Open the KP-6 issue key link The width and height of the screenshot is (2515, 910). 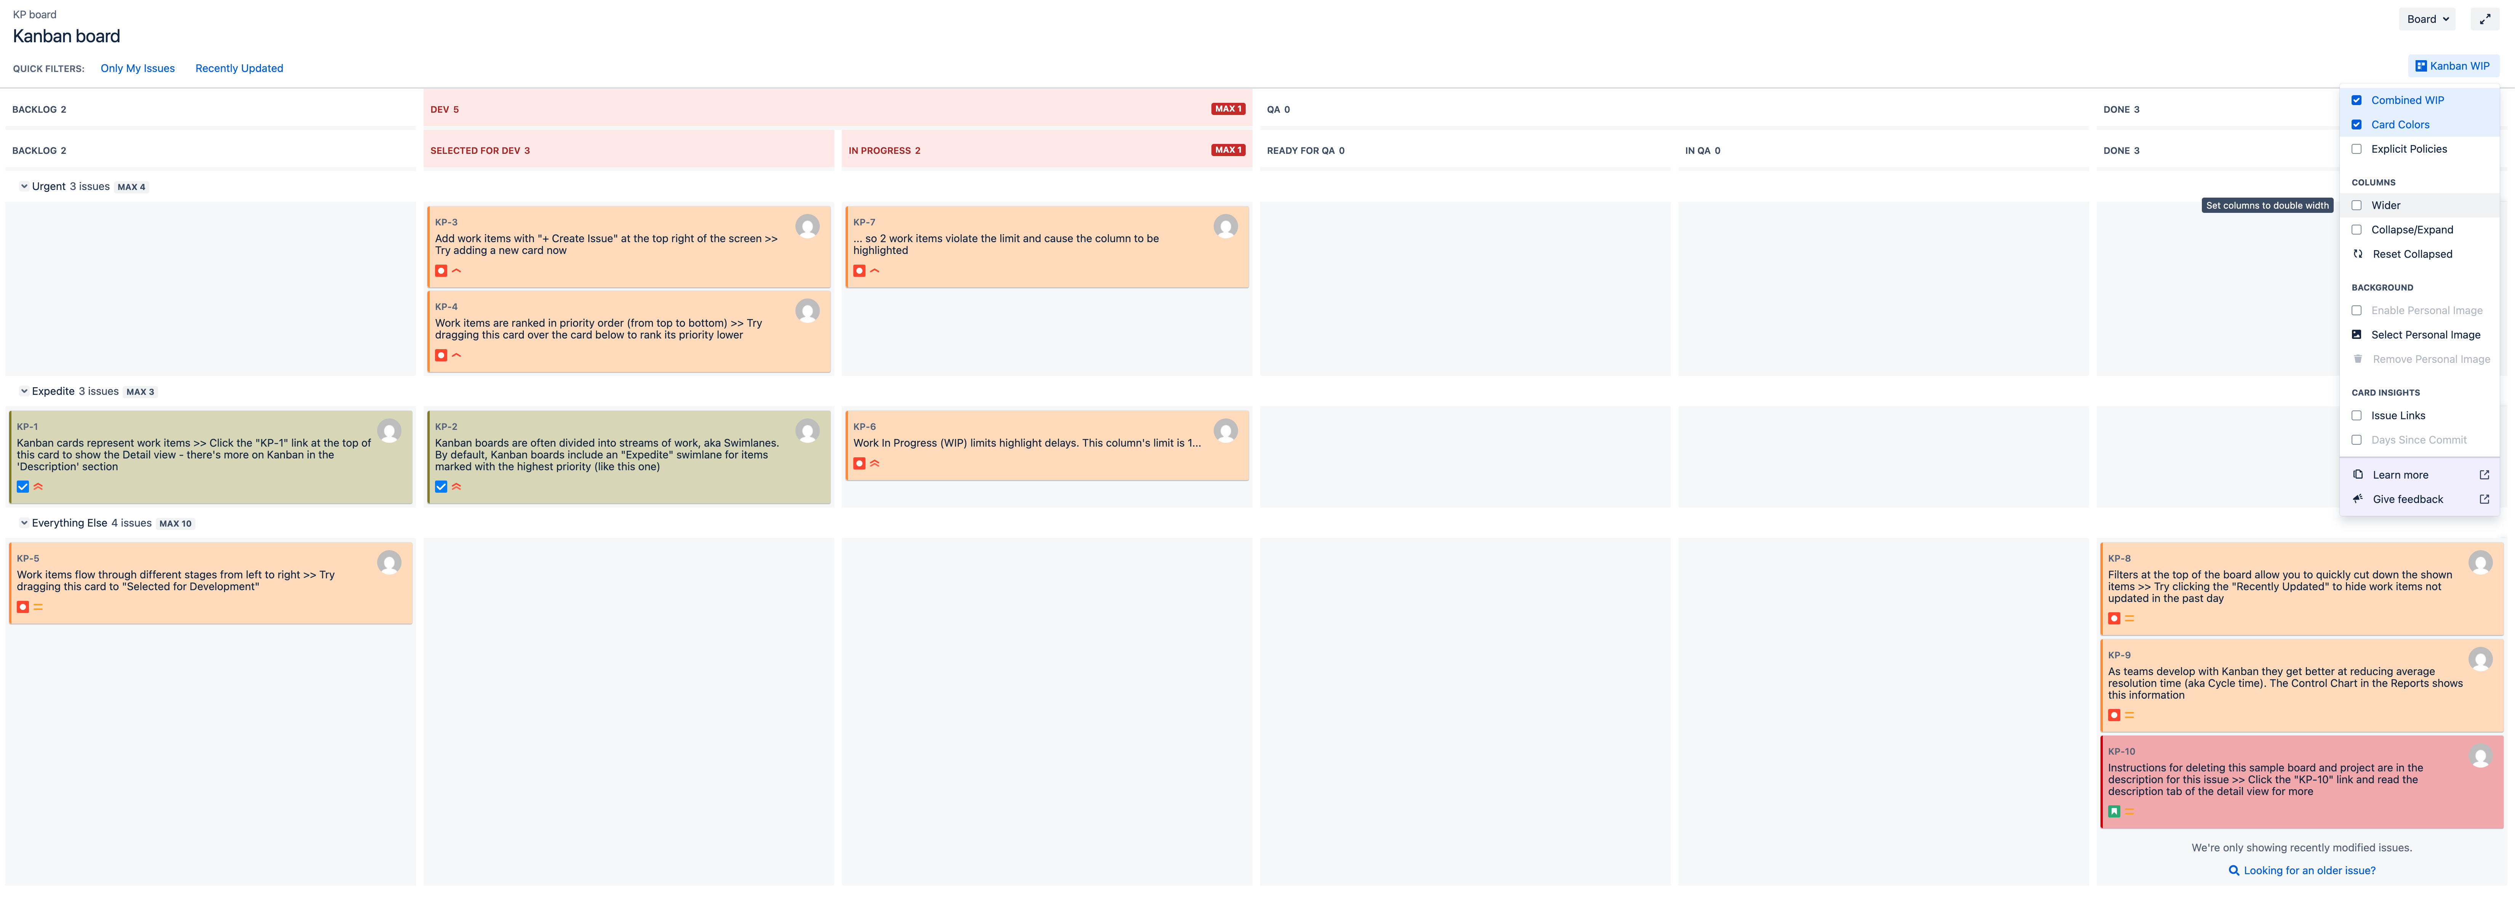tap(864, 427)
